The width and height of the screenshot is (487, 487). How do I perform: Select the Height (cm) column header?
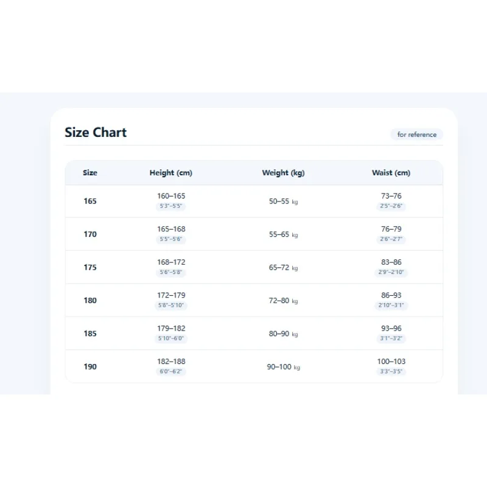(171, 173)
